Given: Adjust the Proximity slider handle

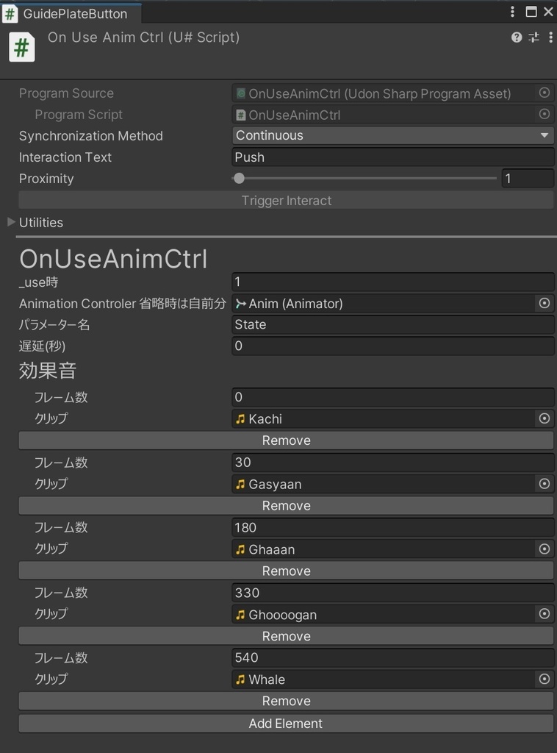Looking at the screenshot, I should (238, 178).
